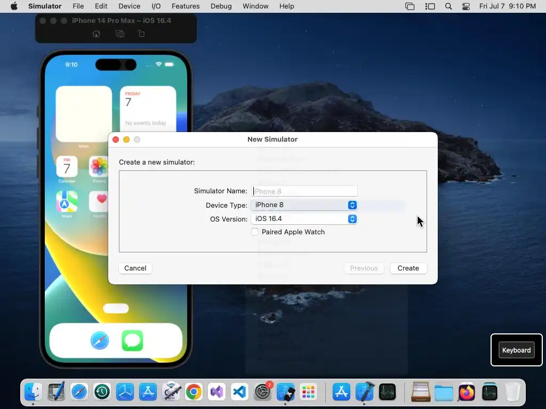Image resolution: width=546 pixels, height=409 pixels.
Task: Rotate the device using the Simulator toolbar icon
Action: click(141, 34)
